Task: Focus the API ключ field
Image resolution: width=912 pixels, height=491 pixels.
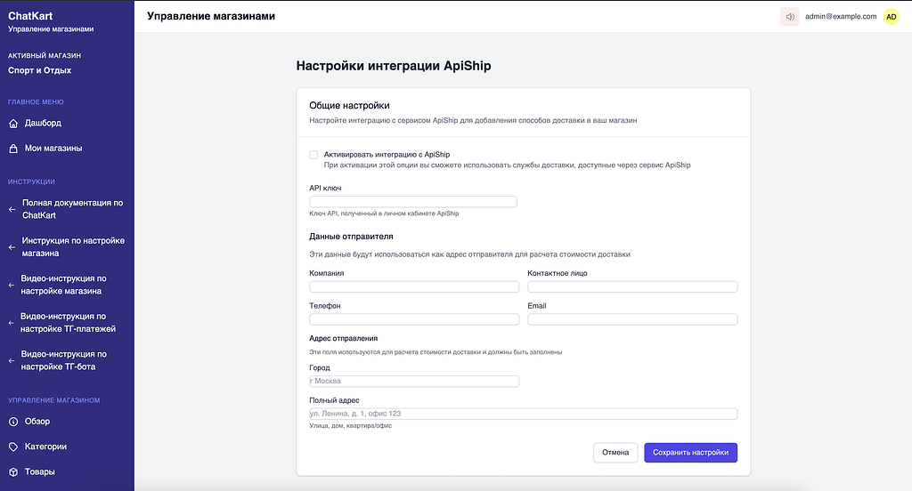Action: [x=413, y=202]
